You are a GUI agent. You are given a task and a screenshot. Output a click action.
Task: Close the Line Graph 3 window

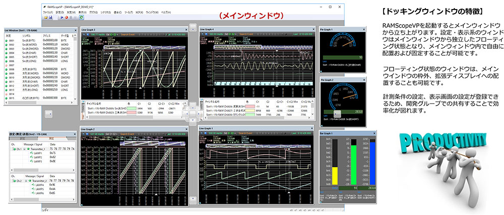(187, 29)
